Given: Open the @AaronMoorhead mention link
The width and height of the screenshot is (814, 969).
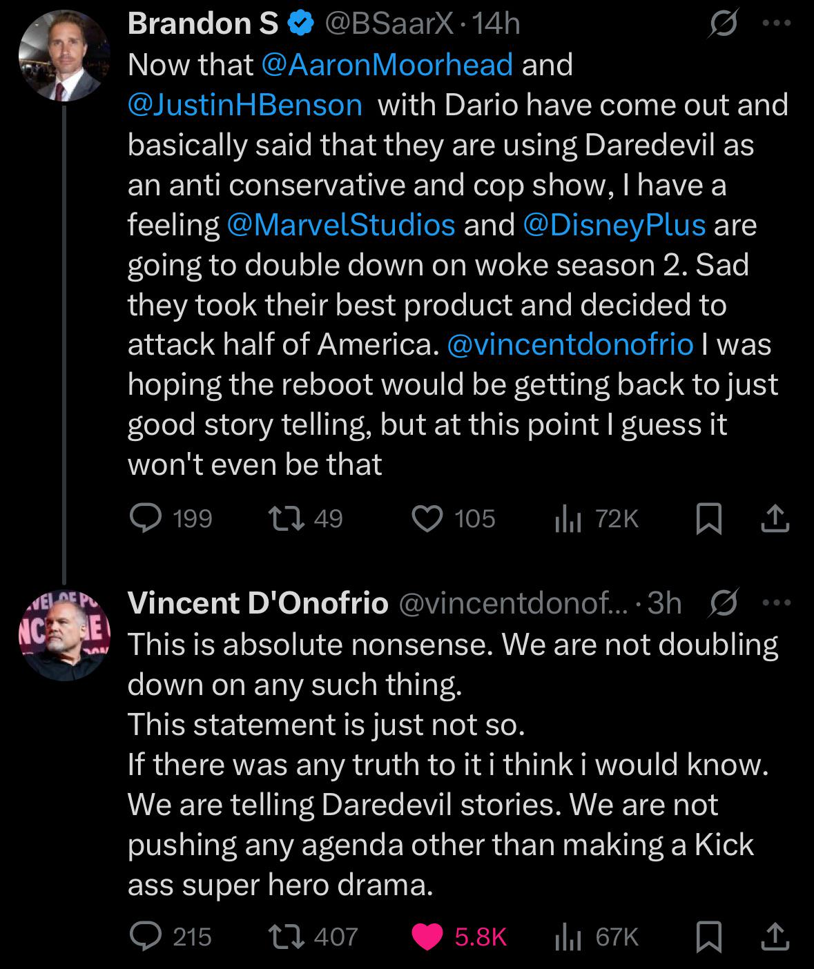Looking at the screenshot, I should point(387,65).
